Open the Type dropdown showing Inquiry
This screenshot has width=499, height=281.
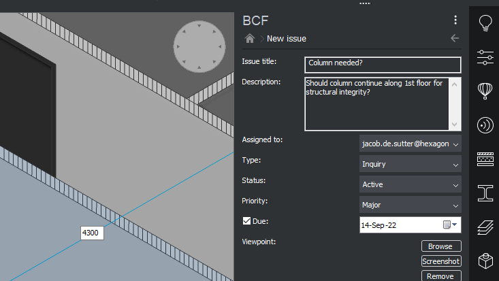click(411, 164)
